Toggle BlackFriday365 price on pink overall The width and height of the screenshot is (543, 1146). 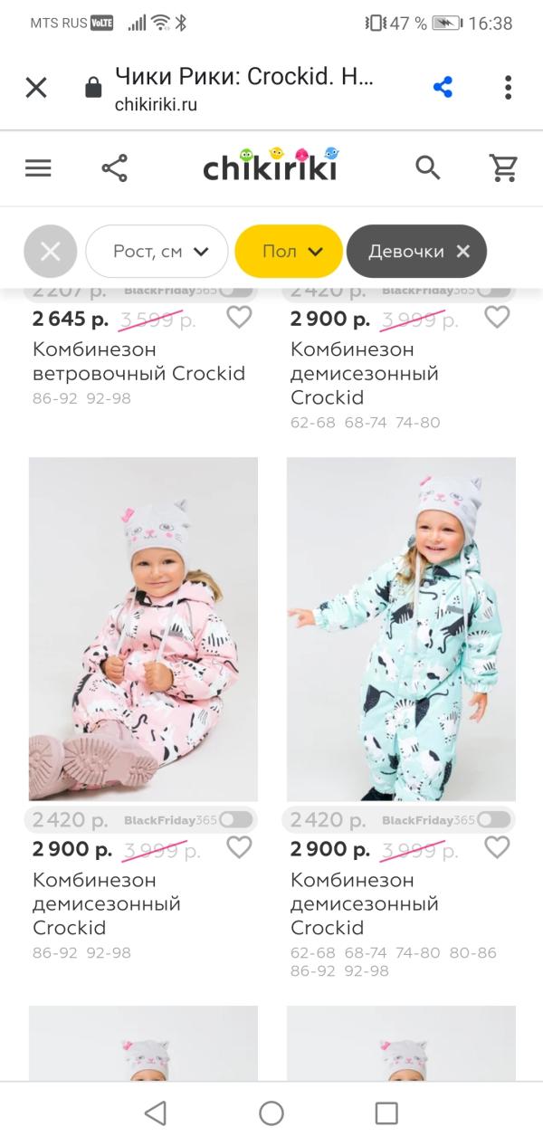coord(235,819)
